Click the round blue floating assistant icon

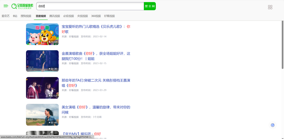point(273,125)
